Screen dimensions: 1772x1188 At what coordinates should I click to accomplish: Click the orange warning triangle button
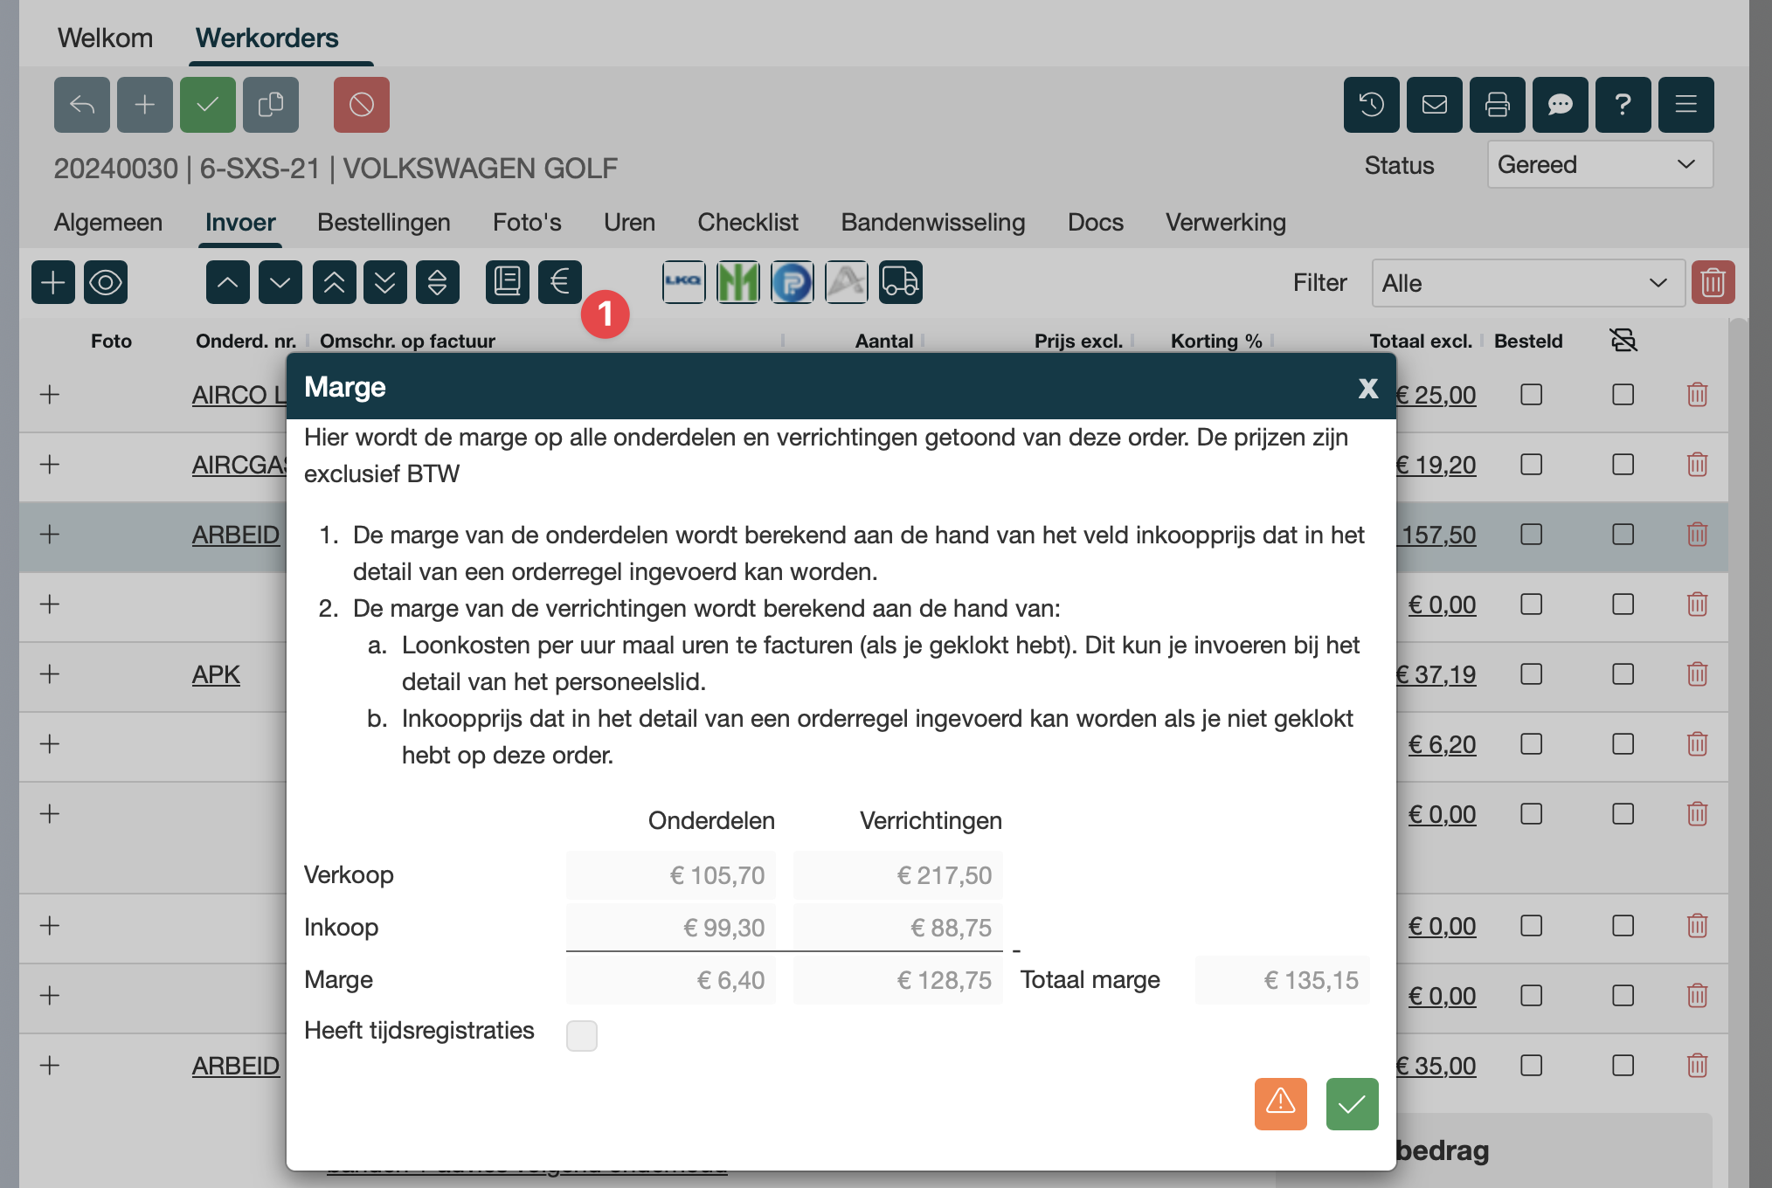pos(1280,1104)
